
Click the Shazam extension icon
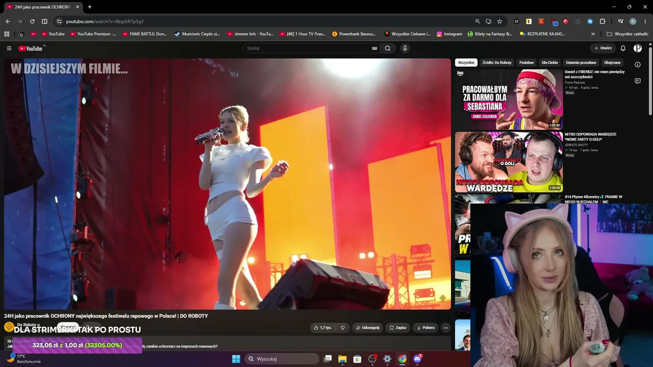click(x=590, y=21)
